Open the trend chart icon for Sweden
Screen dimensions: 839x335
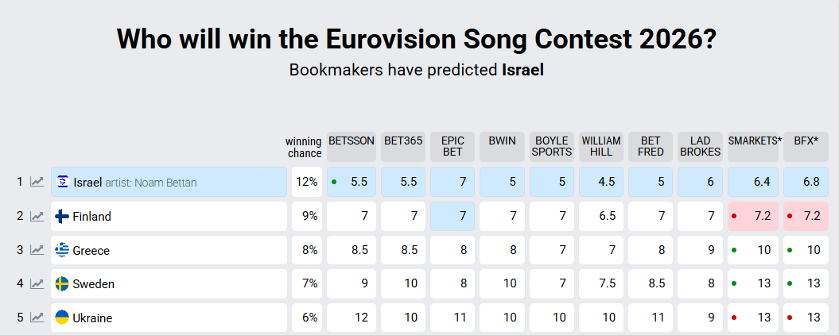[37, 284]
